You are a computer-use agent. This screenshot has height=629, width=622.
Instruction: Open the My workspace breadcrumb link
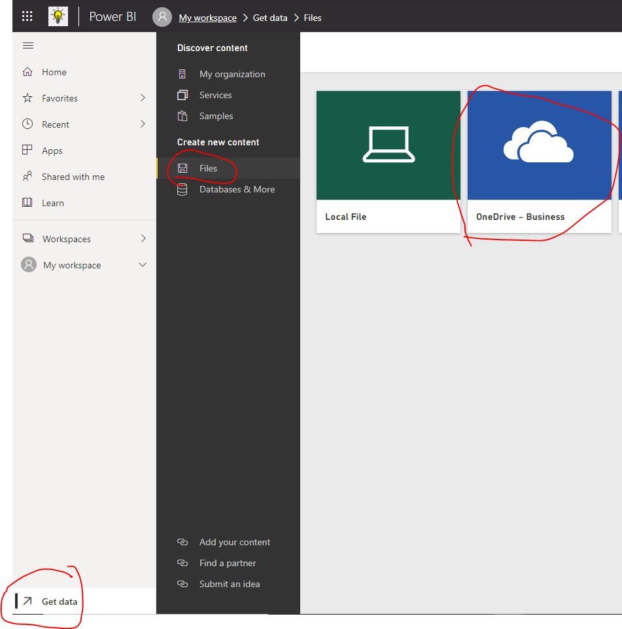(207, 18)
